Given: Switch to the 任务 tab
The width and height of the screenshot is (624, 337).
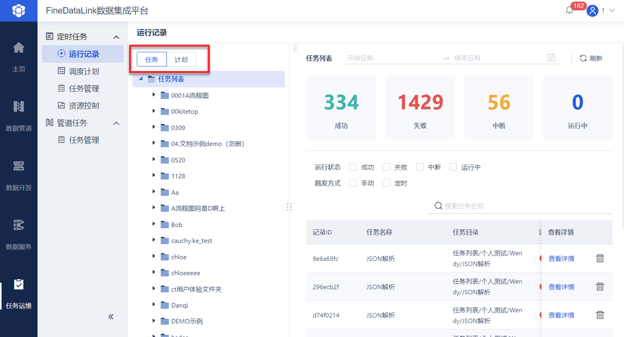Looking at the screenshot, I should coord(152,60).
